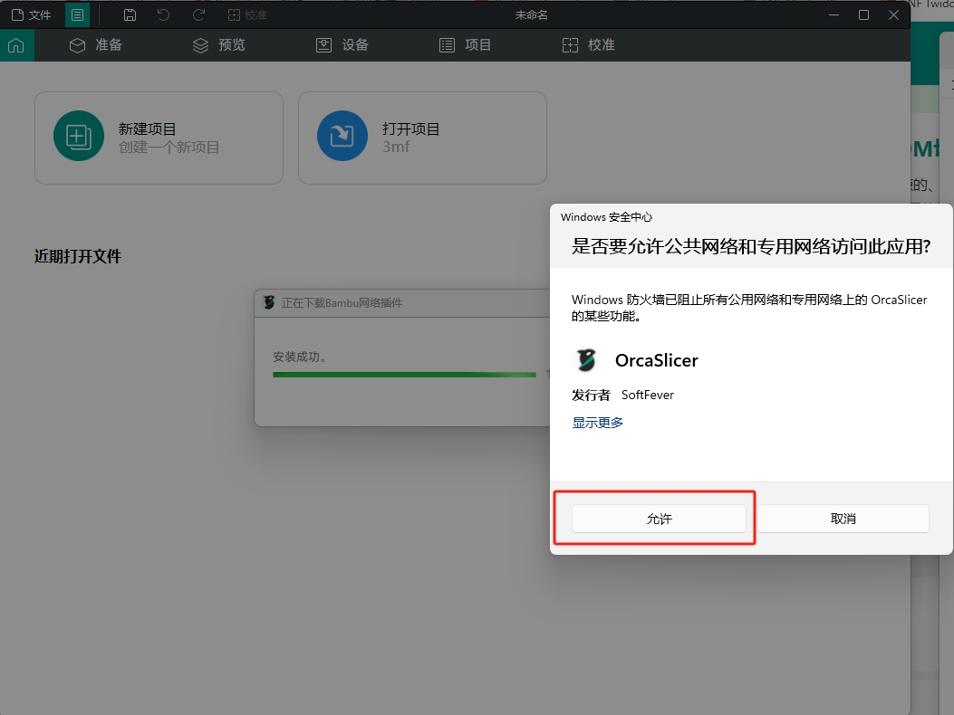The width and height of the screenshot is (954, 715).
Task: Open the 显示更多 link
Action: [x=597, y=423]
